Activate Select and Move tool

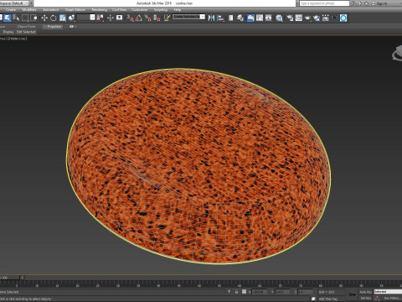44,18
